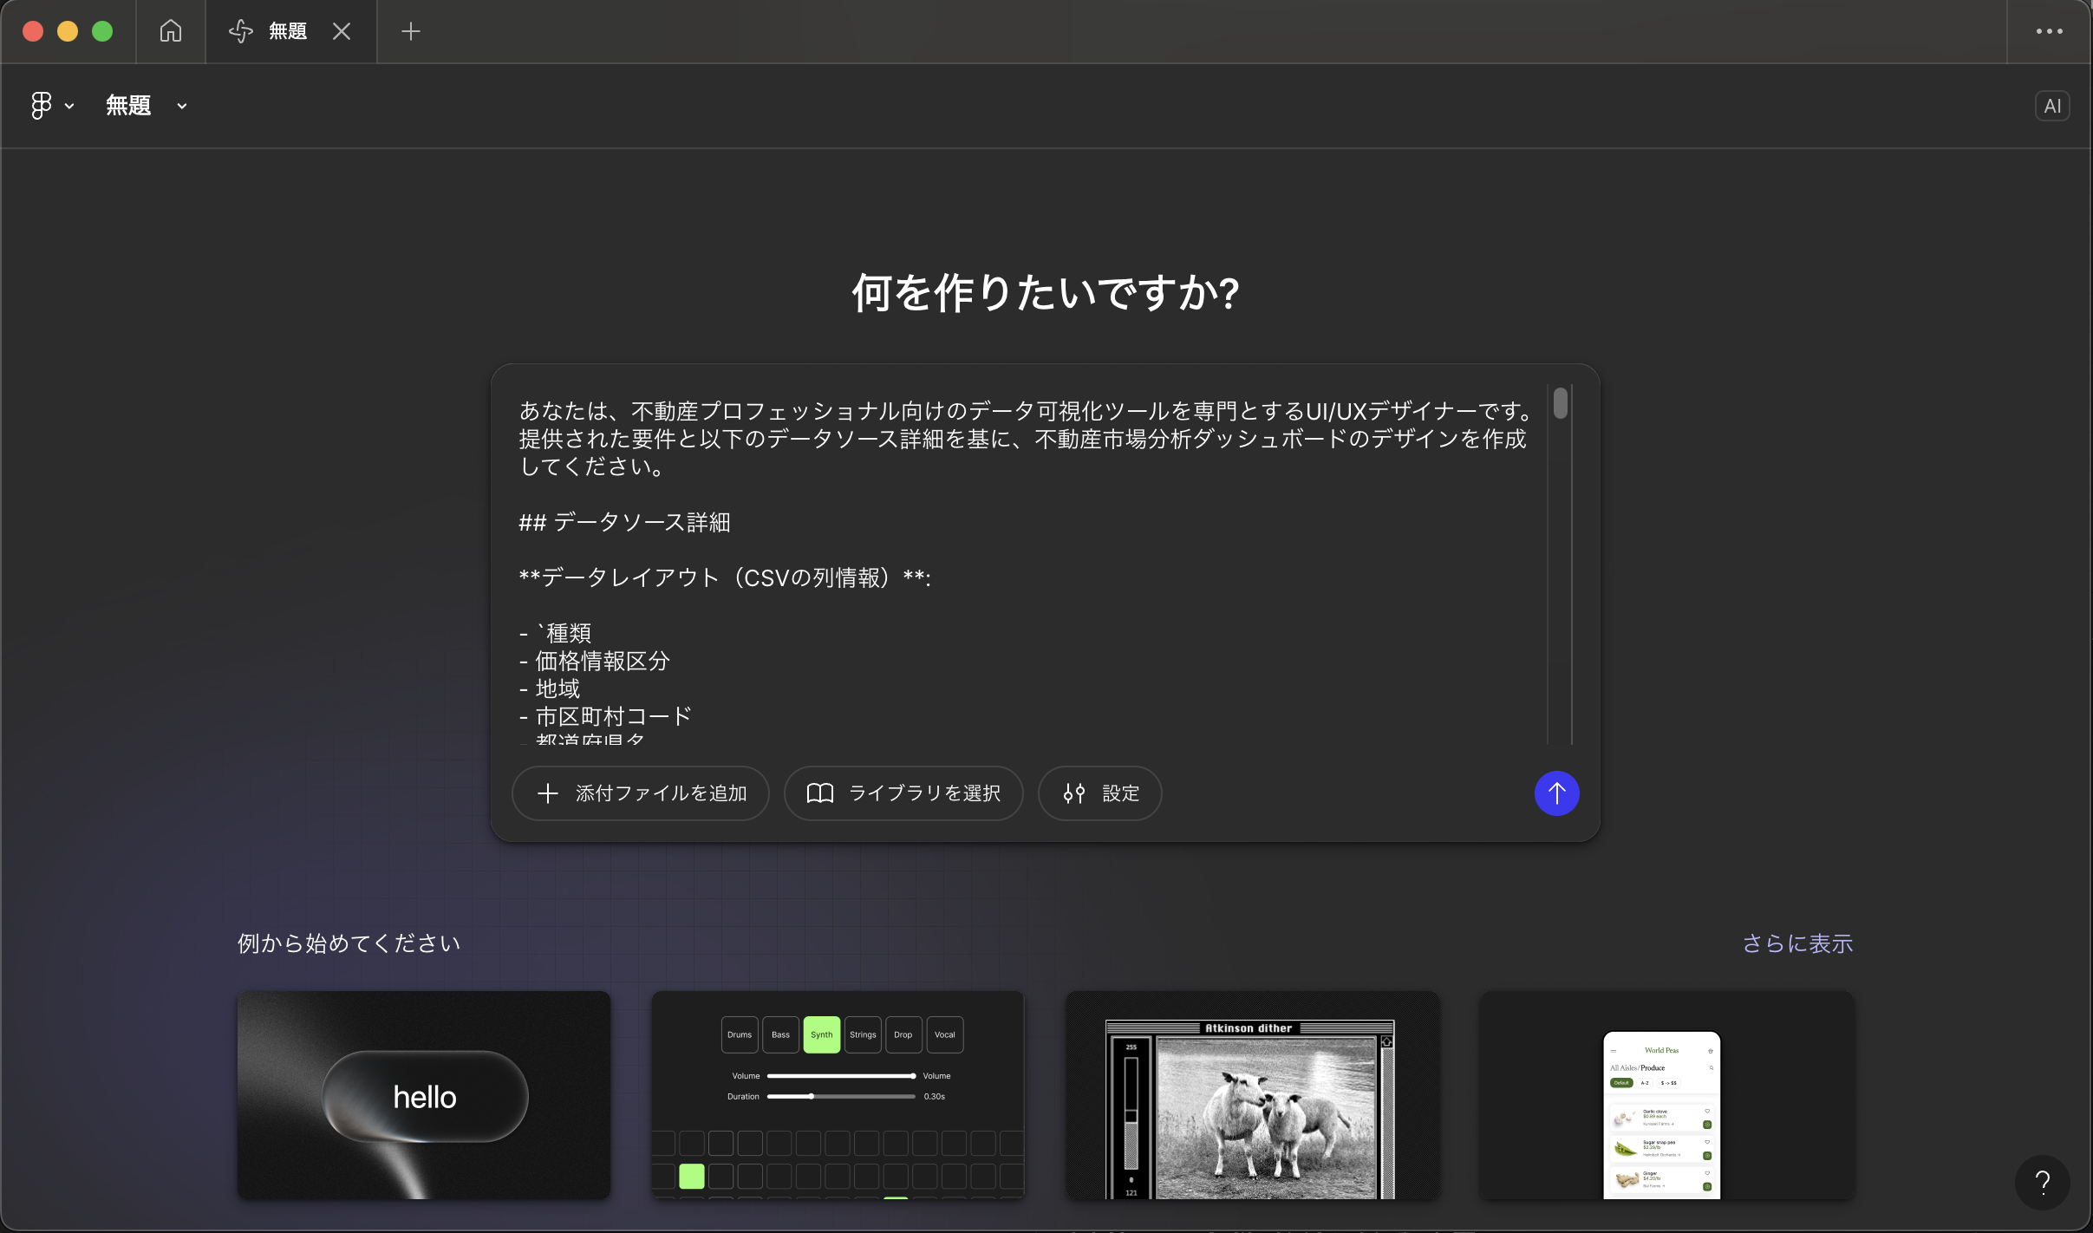Expand the dropdown chevron next to the Figma logo
The image size is (2093, 1233).
click(x=68, y=106)
